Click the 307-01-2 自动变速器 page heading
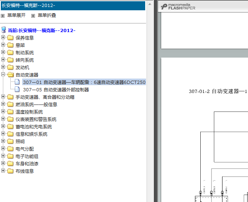The image size is (248, 202). [x=218, y=91]
